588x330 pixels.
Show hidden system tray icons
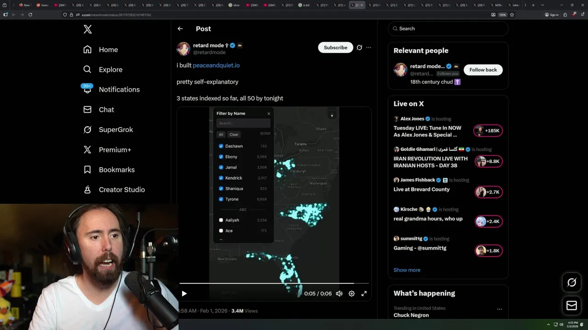pos(548,324)
